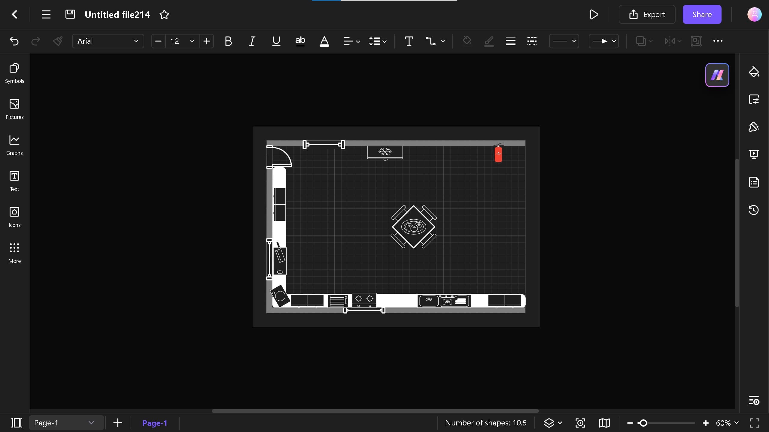Open the outline notes panel icon
The height and width of the screenshot is (432, 769).
[754, 182]
